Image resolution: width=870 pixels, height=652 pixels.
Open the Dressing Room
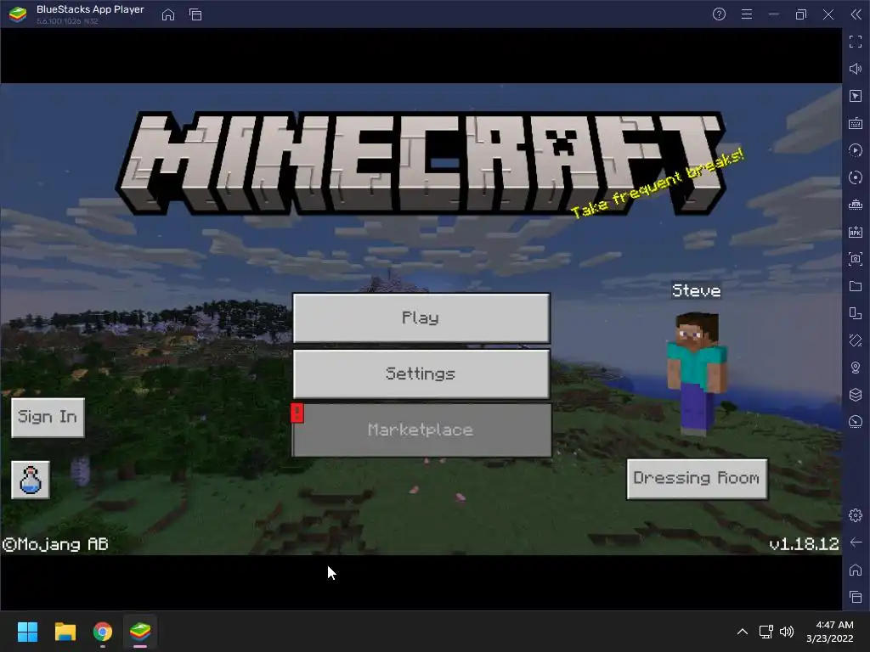[697, 479]
